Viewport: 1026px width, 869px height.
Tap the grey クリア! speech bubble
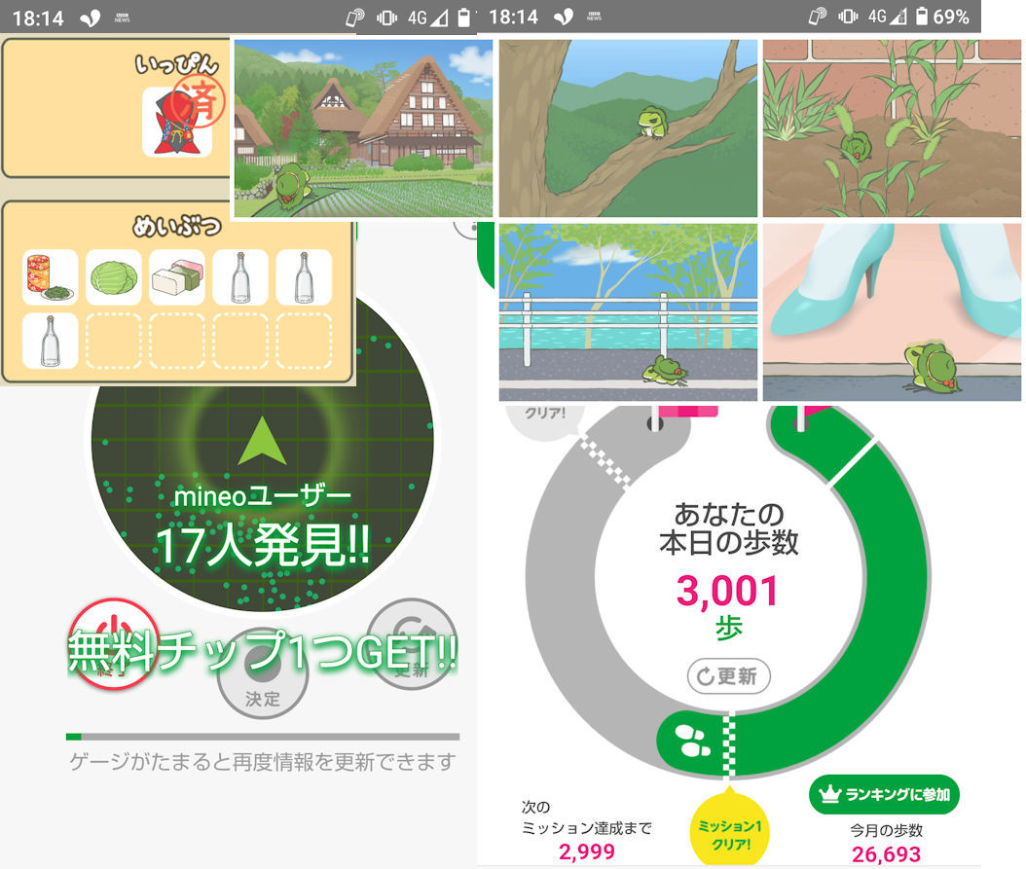[544, 419]
